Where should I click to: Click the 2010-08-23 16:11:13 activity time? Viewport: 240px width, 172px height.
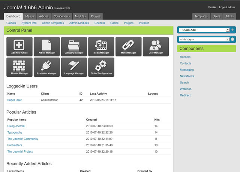pyautogui.click(x=103, y=100)
